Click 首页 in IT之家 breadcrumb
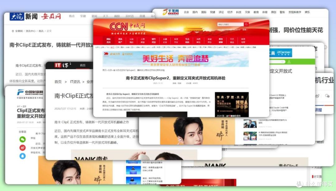This screenshot has height=191, width=336. pos(58,82)
